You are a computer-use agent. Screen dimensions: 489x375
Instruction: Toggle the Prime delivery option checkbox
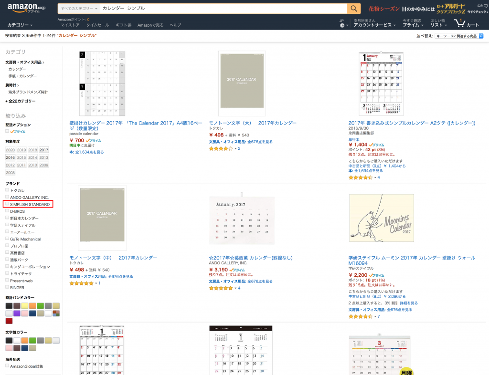click(7, 131)
